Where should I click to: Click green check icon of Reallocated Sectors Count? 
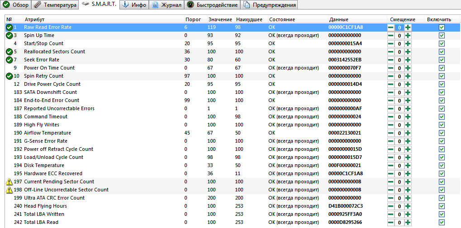tap(9, 51)
